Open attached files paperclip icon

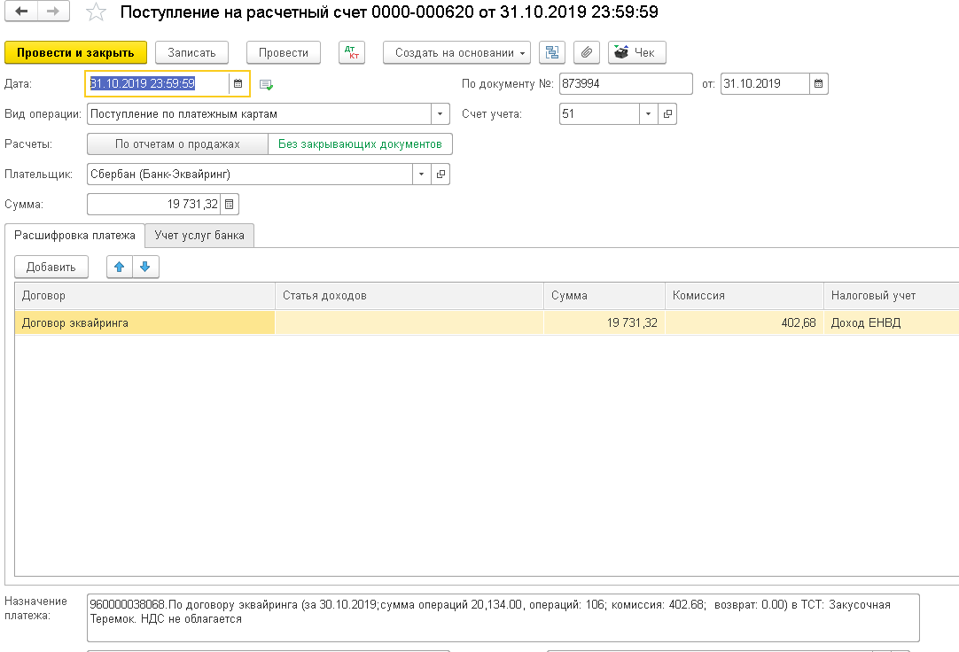click(585, 52)
